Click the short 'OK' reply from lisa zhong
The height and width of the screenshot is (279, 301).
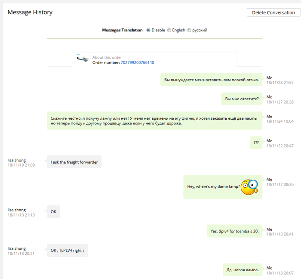pyautogui.click(x=53, y=212)
